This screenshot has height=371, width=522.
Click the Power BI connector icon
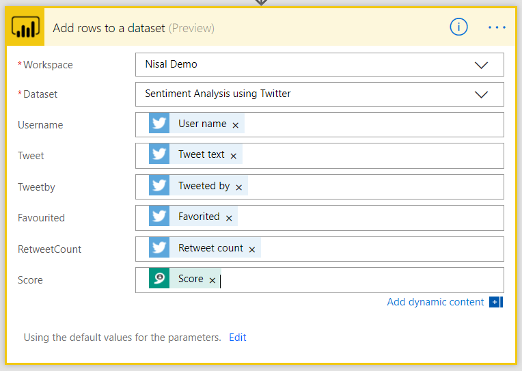[25, 27]
